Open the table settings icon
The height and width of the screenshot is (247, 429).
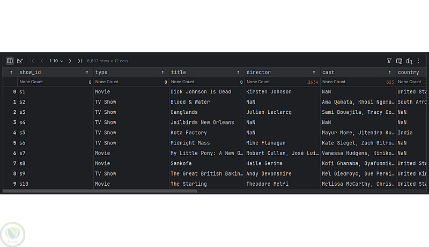click(x=399, y=61)
